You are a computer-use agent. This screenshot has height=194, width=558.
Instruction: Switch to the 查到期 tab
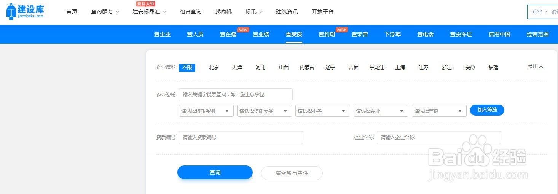tap(327, 34)
